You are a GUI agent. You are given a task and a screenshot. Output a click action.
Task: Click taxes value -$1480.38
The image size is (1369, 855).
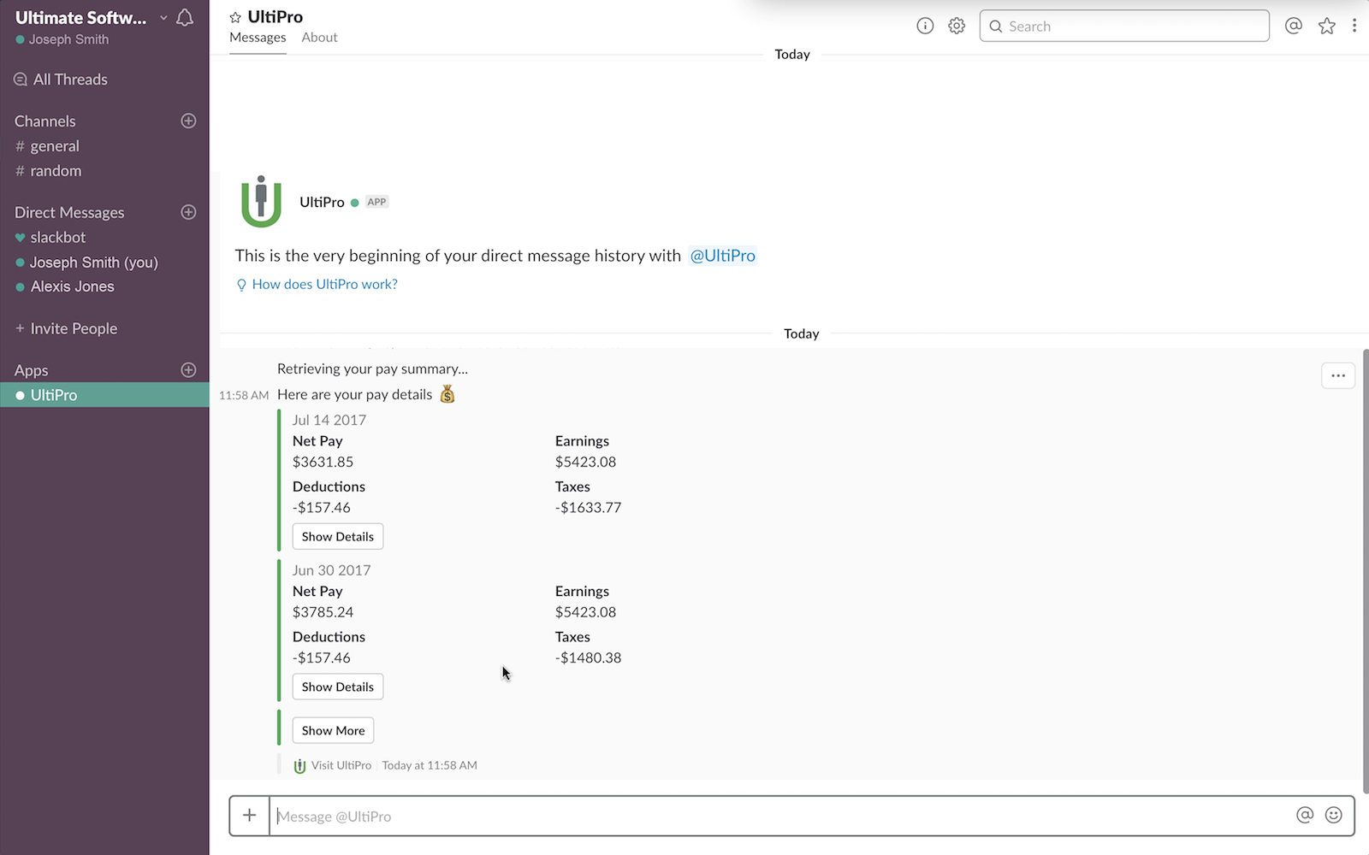(x=589, y=657)
